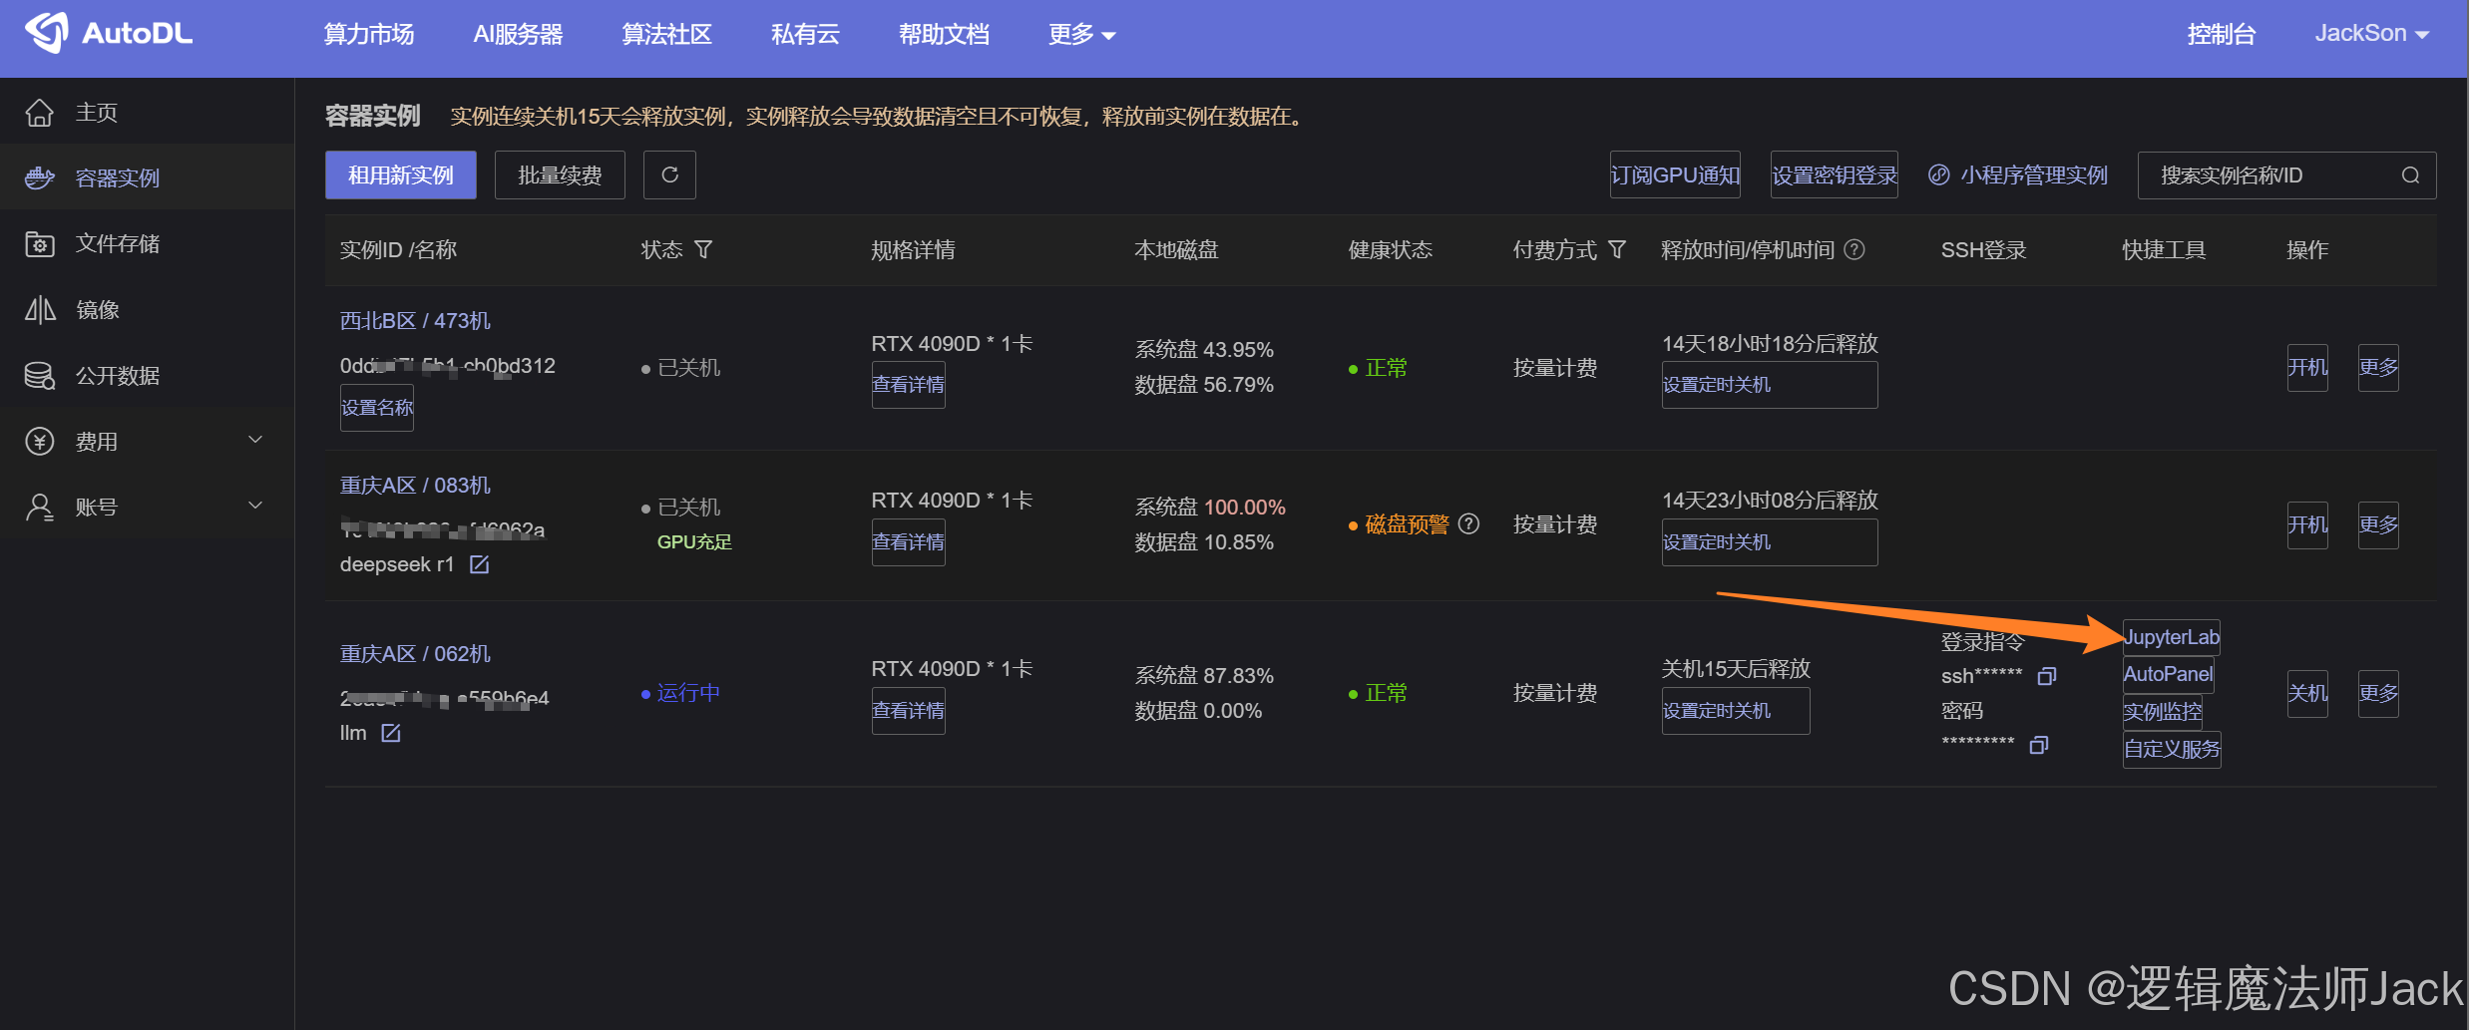Open 镜像 mirror icon in sidebar

pyautogui.click(x=40, y=310)
